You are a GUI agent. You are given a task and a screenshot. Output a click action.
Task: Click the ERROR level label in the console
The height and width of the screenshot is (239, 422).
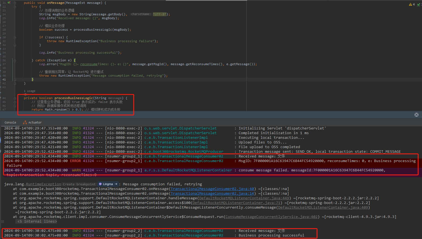point(75,161)
